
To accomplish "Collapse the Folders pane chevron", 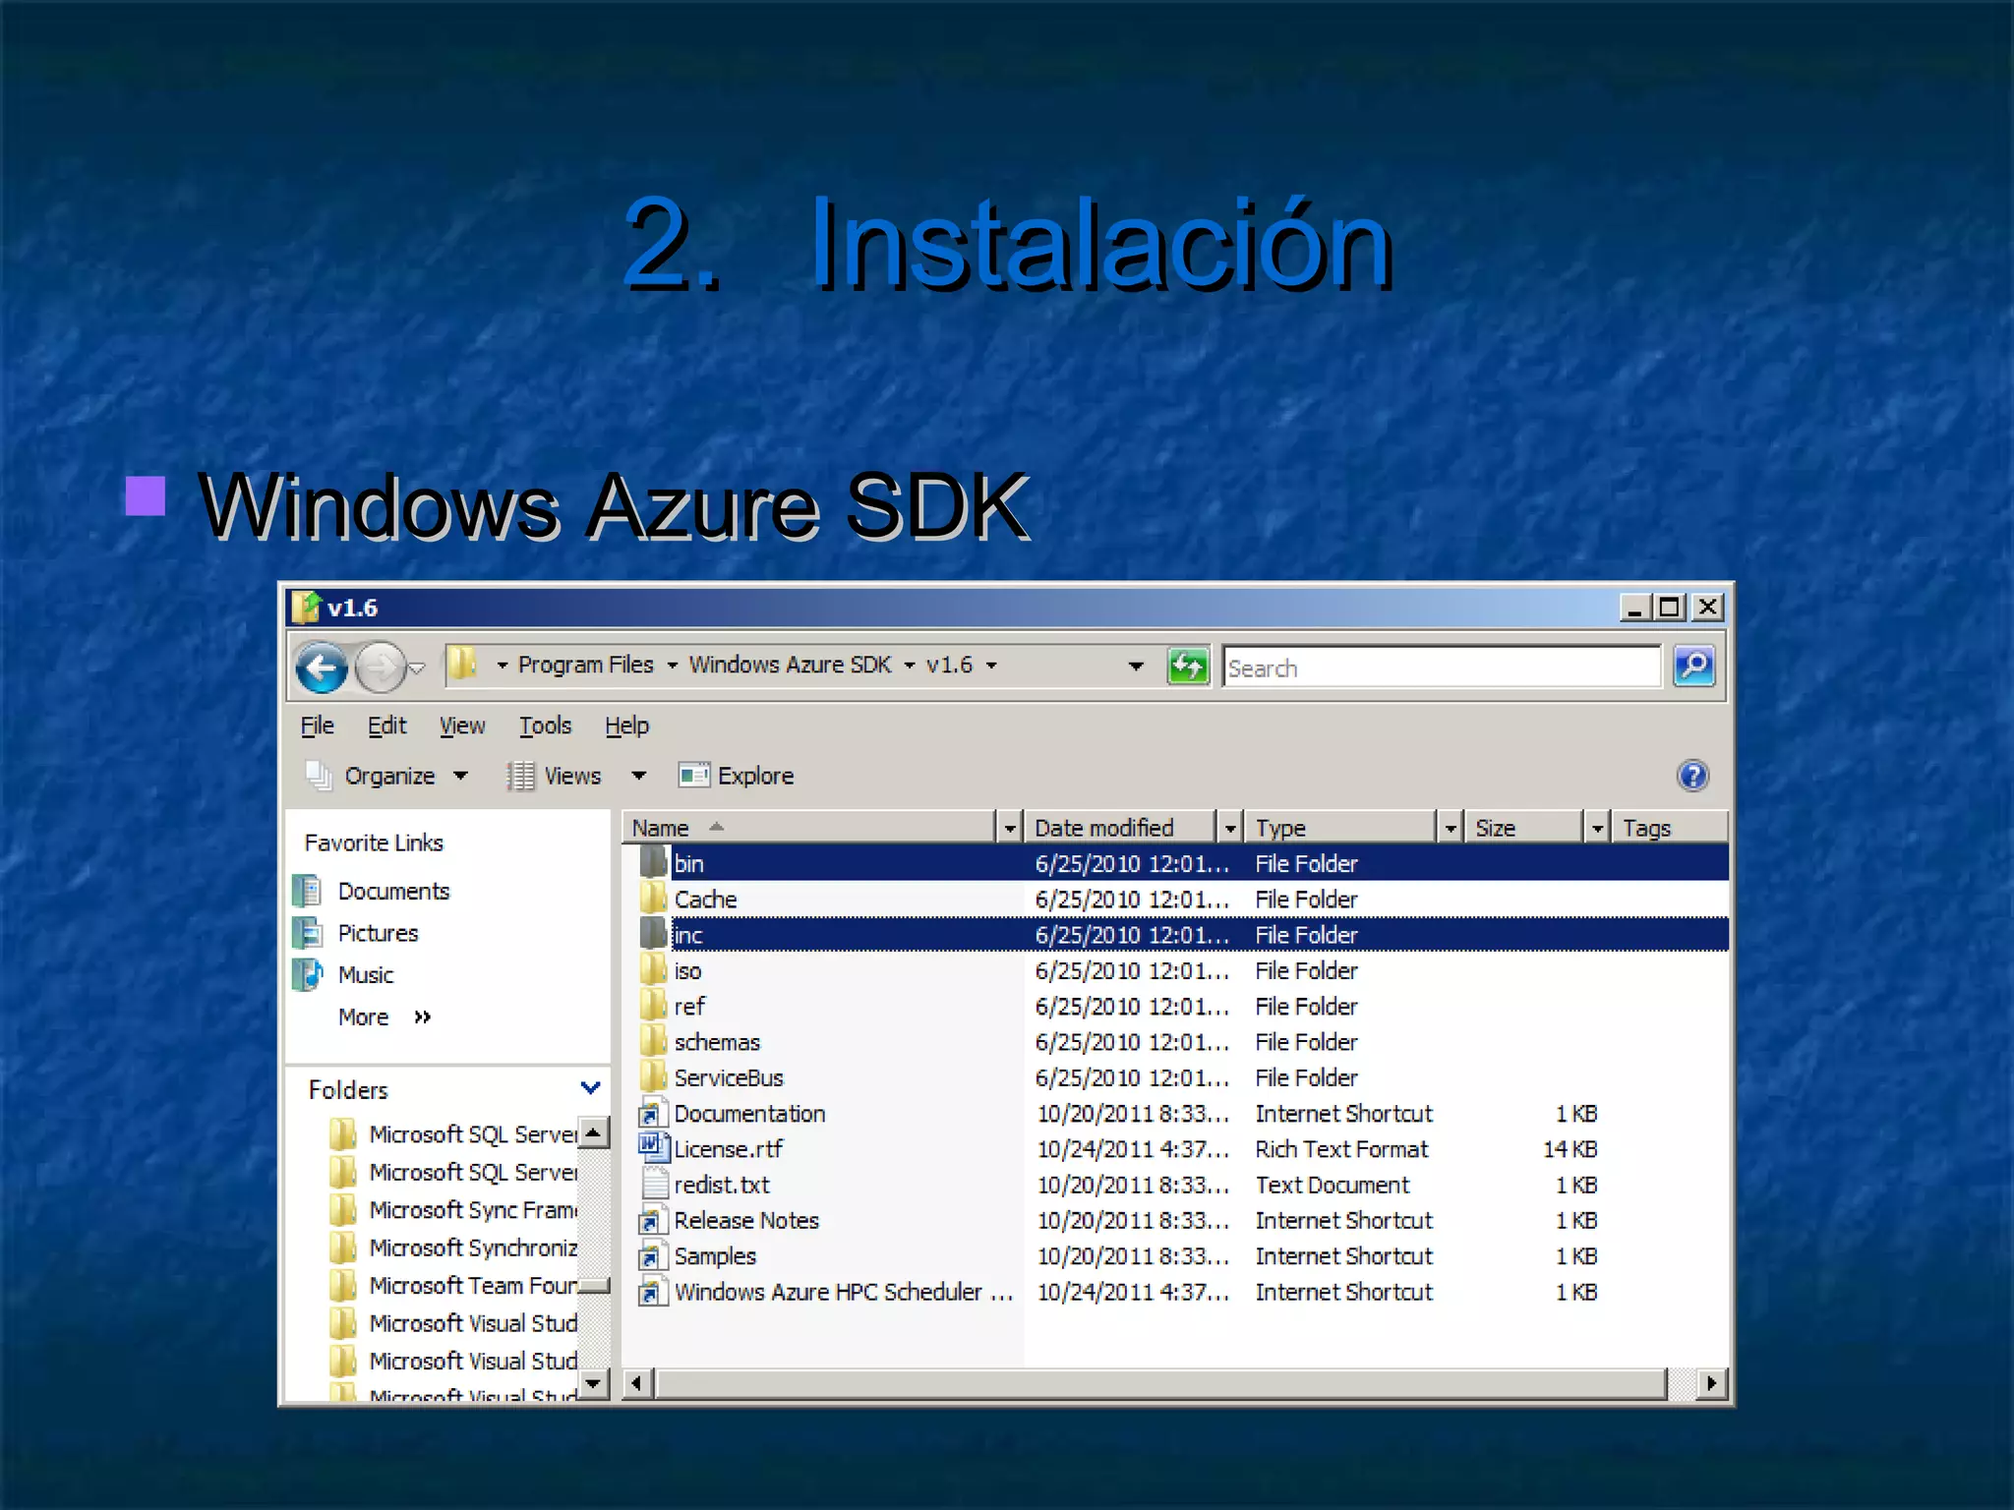I will coord(591,1087).
